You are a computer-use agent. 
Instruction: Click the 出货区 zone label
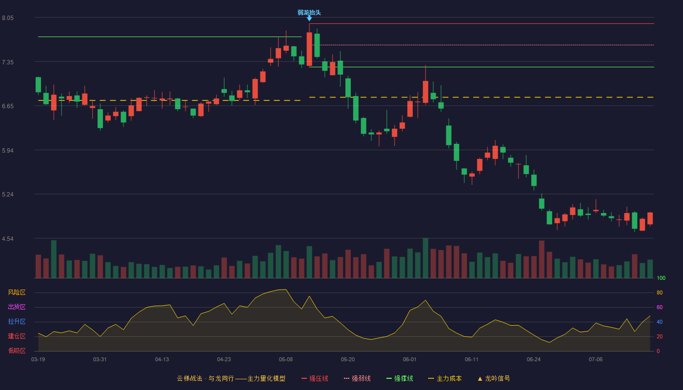click(x=17, y=307)
